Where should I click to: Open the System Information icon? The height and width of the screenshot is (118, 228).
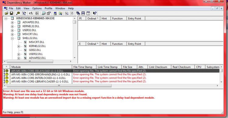tap(55, 13)
